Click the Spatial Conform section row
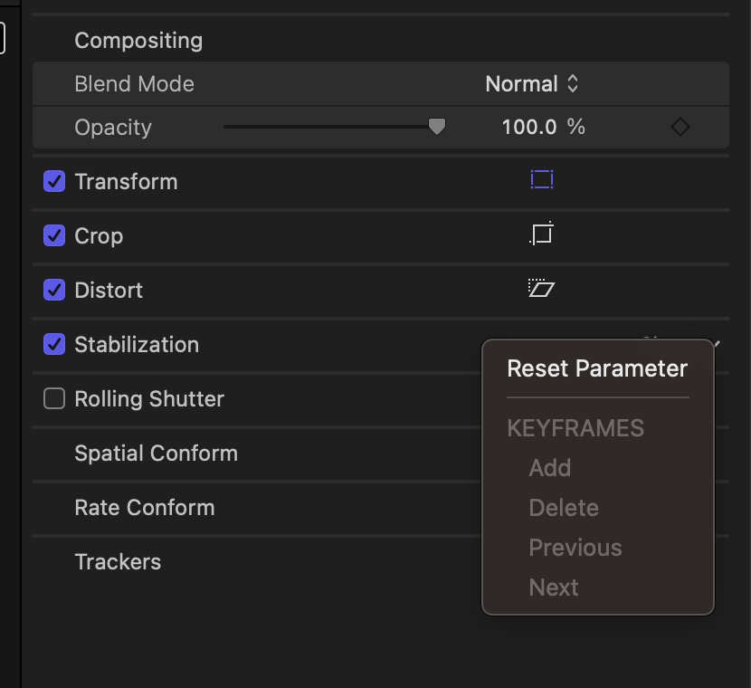This screenshot has height=688, width=751. 156,454
